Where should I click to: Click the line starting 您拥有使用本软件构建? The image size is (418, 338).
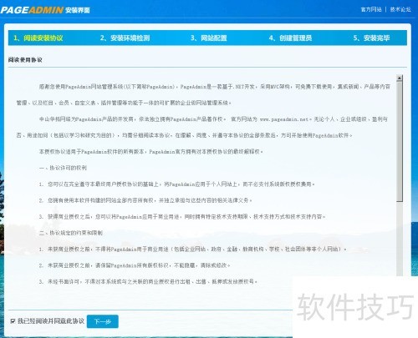(145, 200)
